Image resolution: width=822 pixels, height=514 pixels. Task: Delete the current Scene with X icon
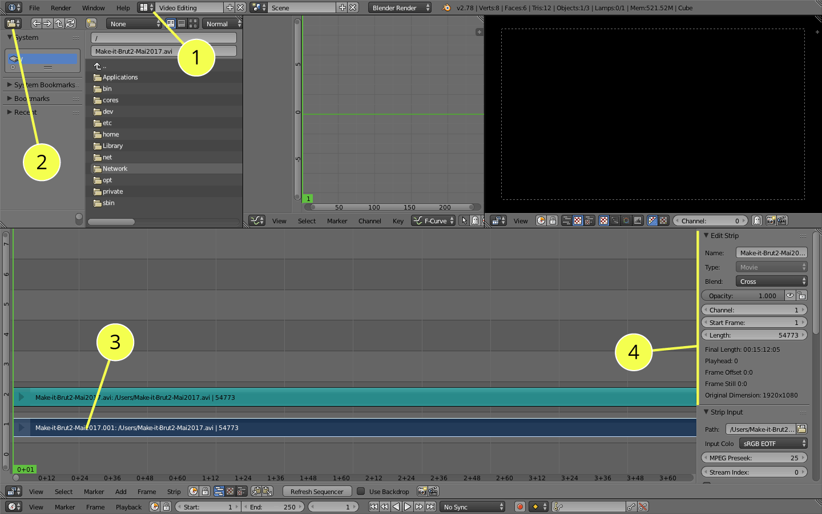[x=353, y=7]
